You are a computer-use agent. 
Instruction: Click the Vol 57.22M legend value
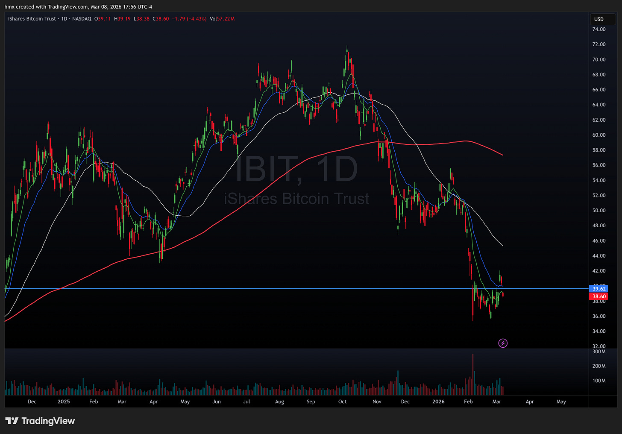222,19
